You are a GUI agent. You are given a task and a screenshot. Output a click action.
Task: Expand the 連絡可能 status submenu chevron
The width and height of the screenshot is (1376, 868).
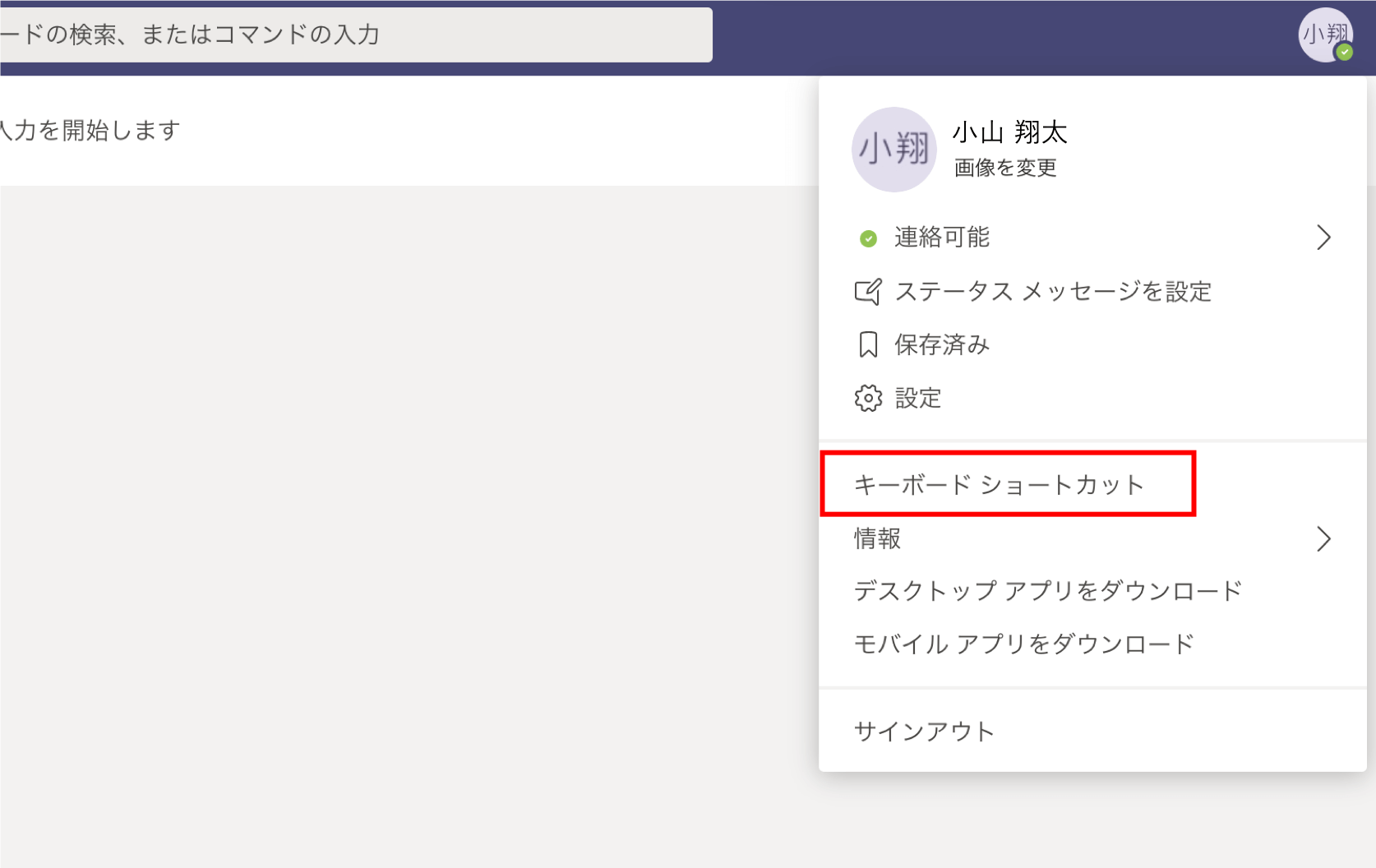point(1323,238)
